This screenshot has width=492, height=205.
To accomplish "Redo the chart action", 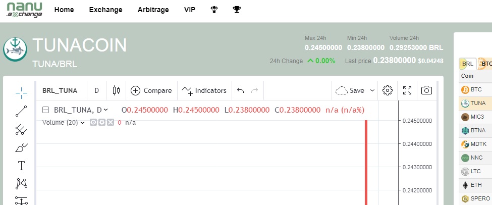I will [255, 90].
